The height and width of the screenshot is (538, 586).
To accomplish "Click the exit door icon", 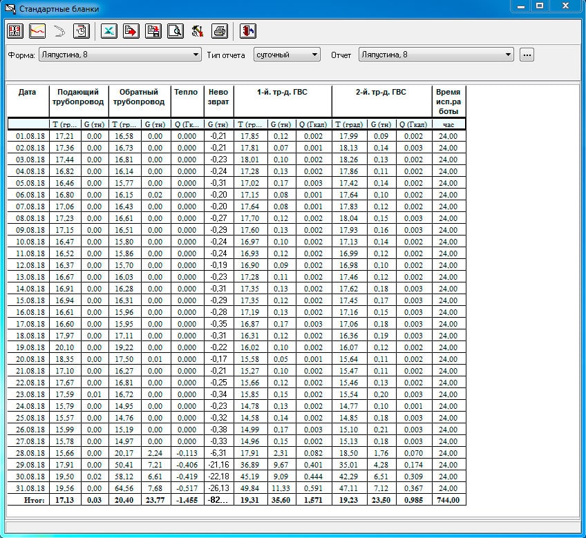I will pyautogui.click(x=247, y=30).
